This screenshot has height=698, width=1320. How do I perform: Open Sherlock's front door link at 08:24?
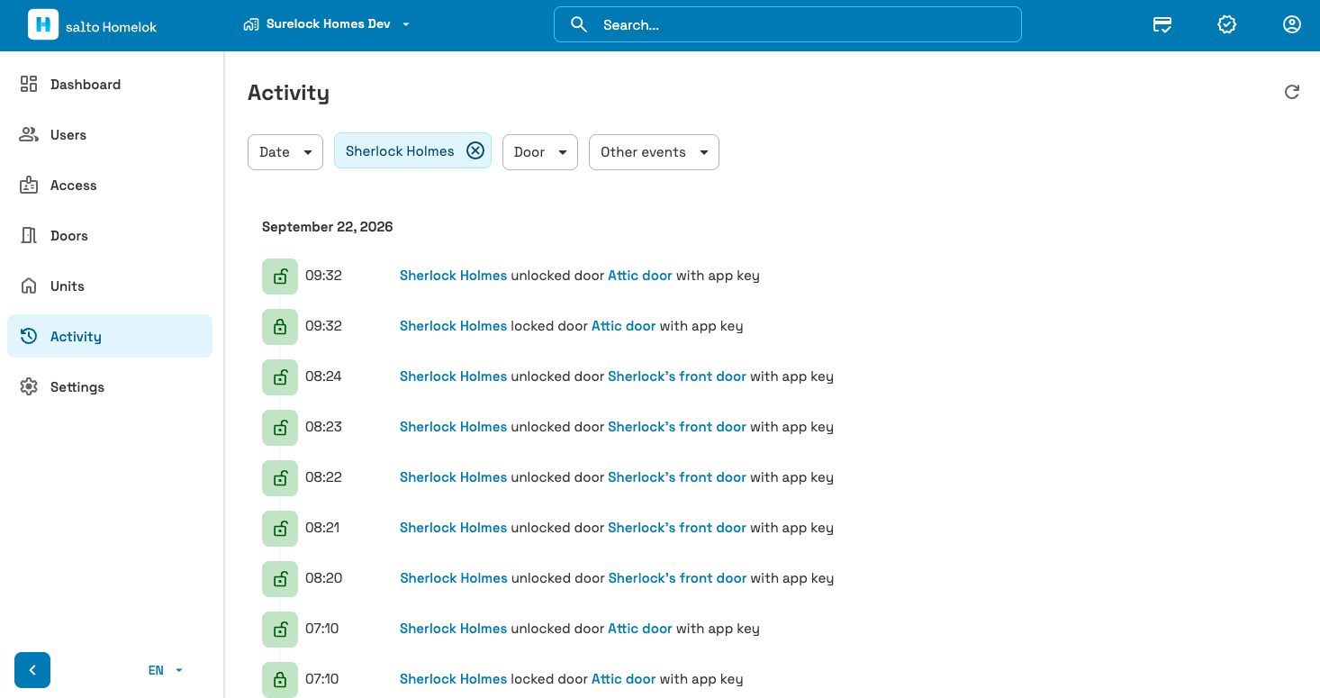point(677,376)
